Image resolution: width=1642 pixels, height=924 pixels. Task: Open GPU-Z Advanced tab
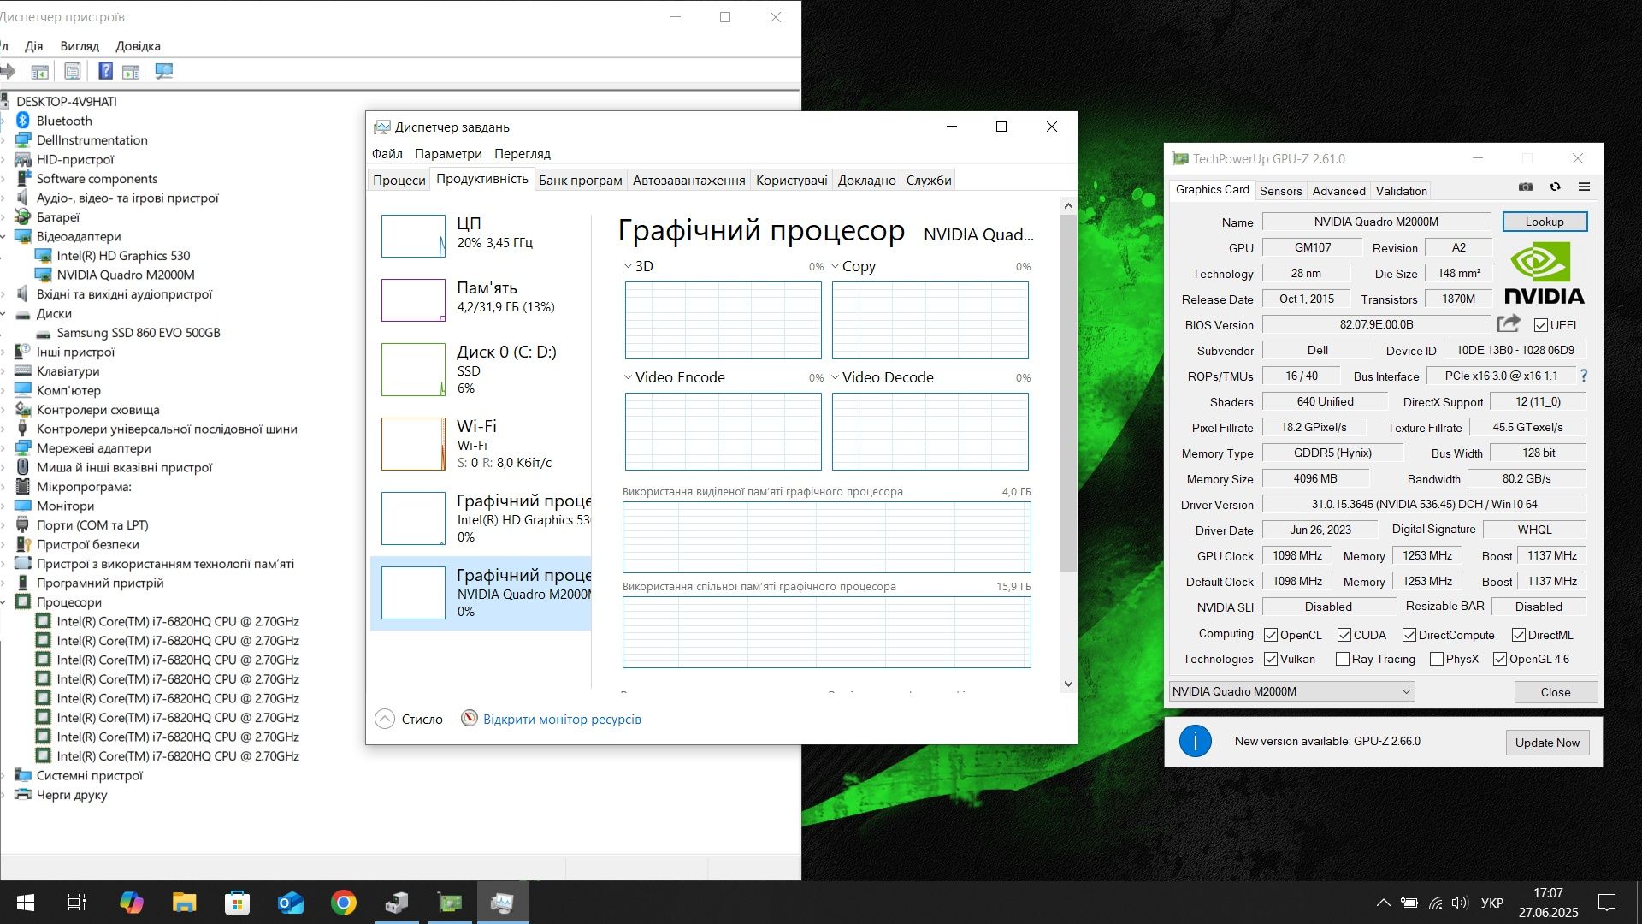click(1338, 191)
